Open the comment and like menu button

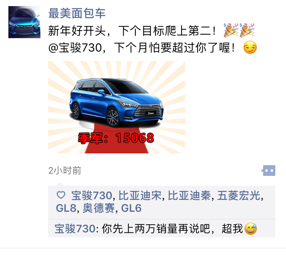click(268, 171)
